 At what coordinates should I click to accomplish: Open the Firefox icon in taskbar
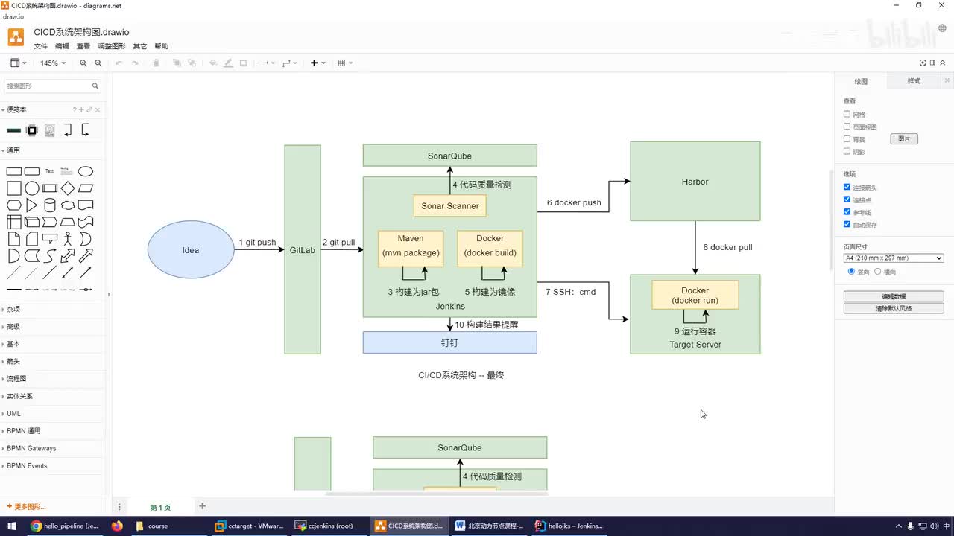[x=117, y=526]
